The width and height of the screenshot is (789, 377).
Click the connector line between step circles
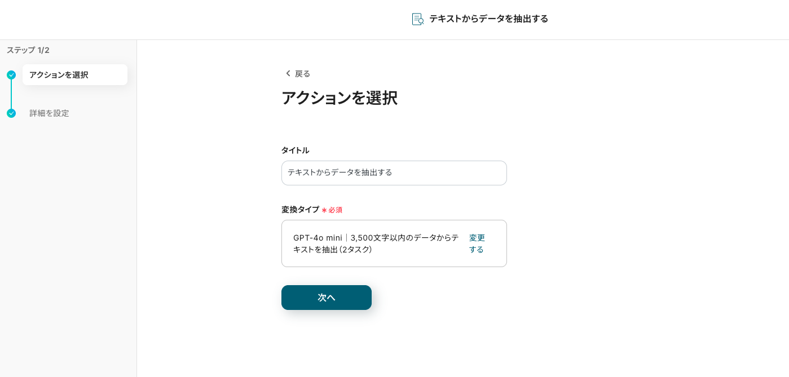pos(11,94)
